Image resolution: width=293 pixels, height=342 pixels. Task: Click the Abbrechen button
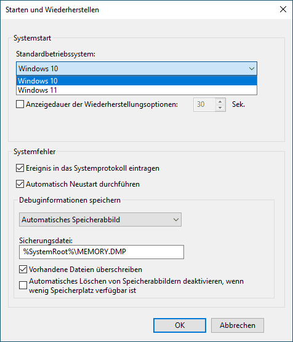coord(238,325)
